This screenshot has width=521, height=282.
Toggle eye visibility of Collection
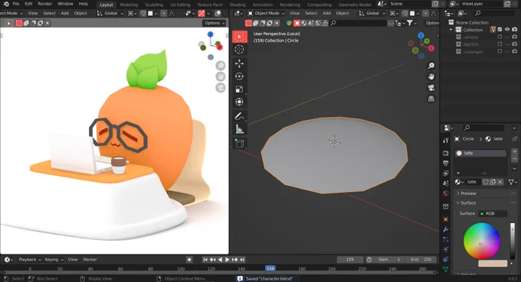tap(507, 30)
